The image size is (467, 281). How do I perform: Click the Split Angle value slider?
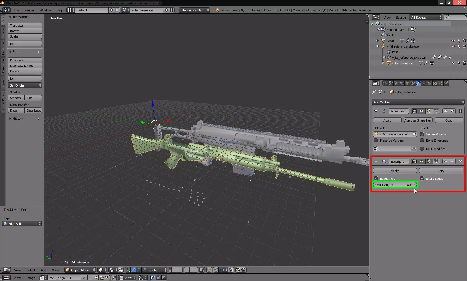(x=395, y=185)
